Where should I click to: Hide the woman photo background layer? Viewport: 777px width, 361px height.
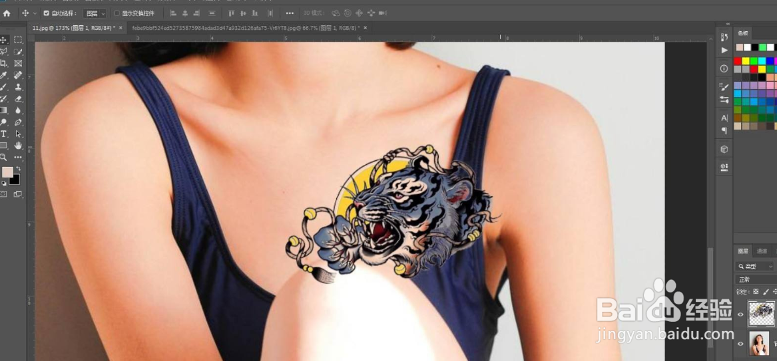[741, 342]
